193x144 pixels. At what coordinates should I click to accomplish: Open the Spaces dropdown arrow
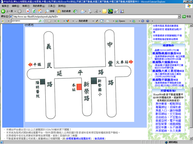coord(130,21)
